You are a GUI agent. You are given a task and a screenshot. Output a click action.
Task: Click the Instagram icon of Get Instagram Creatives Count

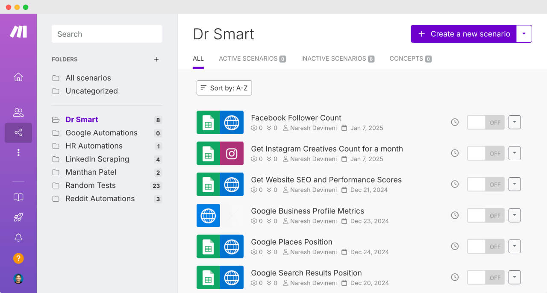click(x=232, y=153)
